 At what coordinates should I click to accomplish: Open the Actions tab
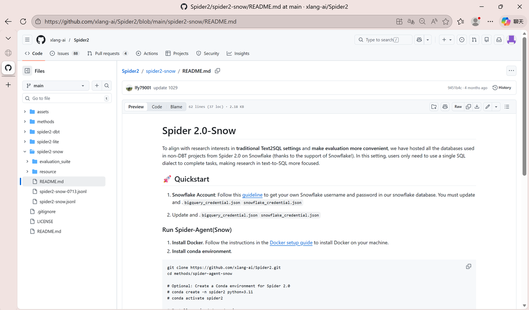point(147,53)
